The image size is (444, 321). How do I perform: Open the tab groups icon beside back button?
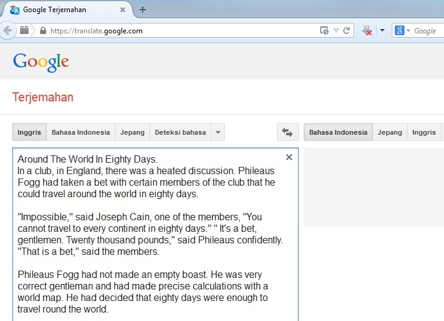pyautogui.click(x=24, y=30)
